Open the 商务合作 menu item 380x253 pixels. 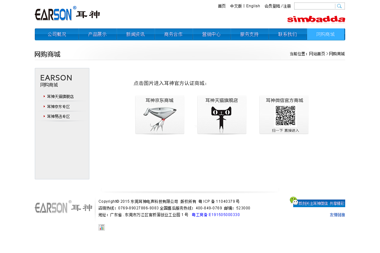point(174,34)
